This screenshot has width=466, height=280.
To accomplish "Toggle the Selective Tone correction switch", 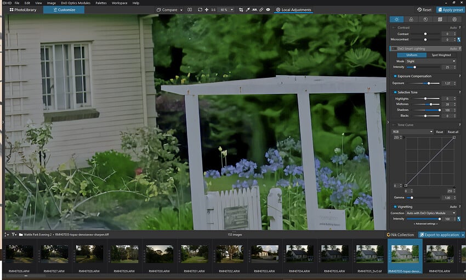I will pyautogui.click(x=394, y=92).
